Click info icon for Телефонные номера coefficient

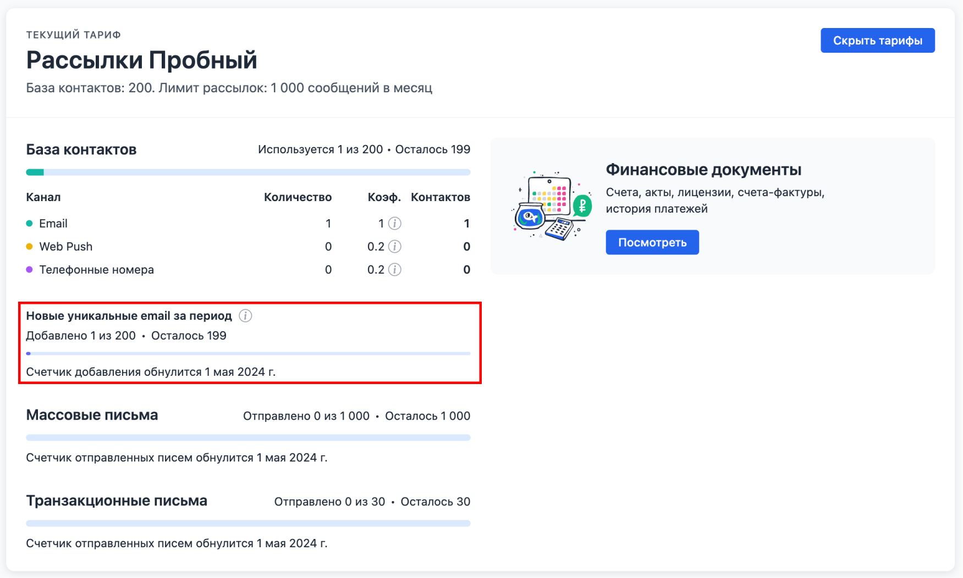click(394, 270)
